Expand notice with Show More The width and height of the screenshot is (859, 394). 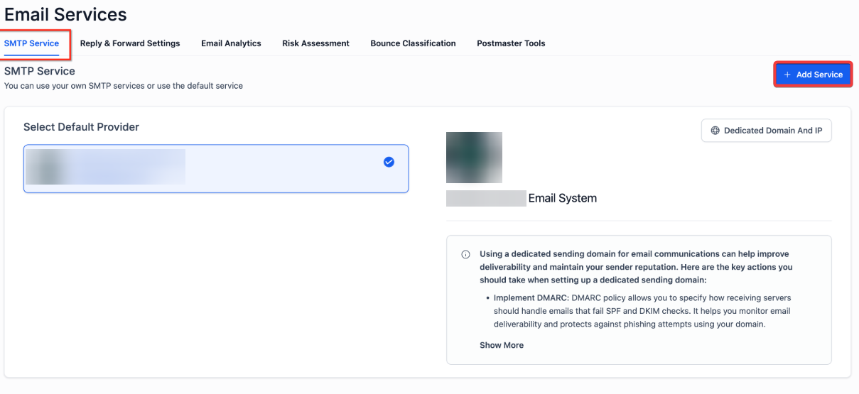pos(502,345)
